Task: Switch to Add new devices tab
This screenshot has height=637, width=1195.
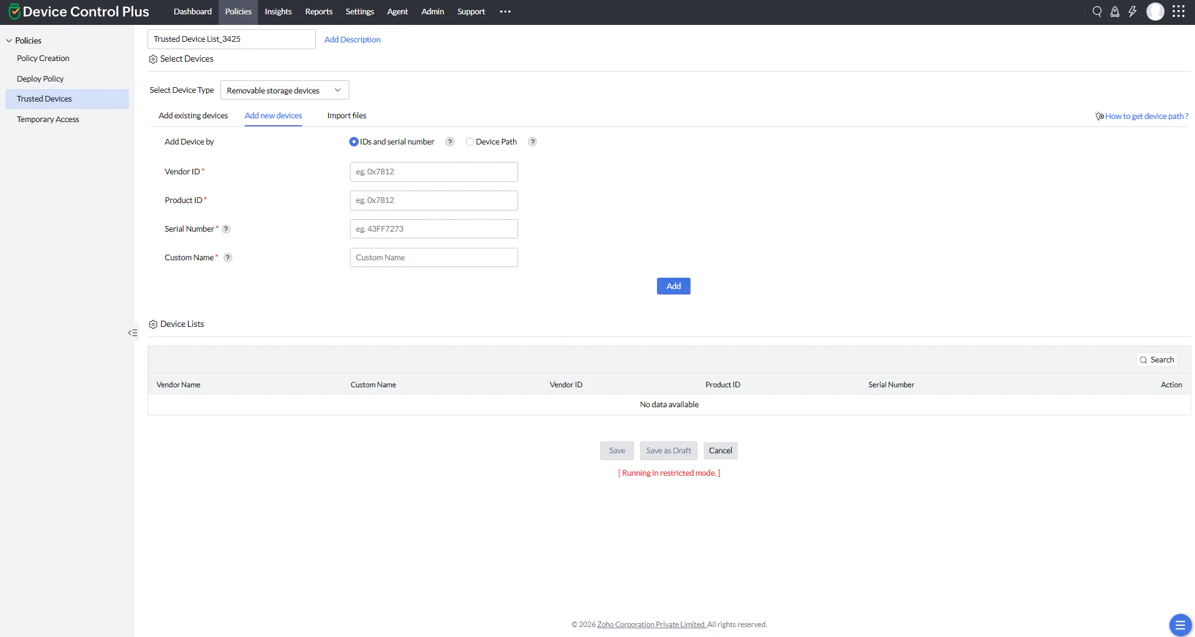Action: (x=273, y=116)
